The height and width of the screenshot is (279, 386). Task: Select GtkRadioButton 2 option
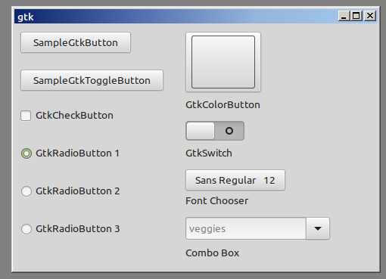(26, 191)
